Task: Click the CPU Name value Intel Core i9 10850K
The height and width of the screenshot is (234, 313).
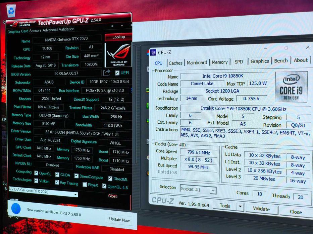Action: point(223,76)
